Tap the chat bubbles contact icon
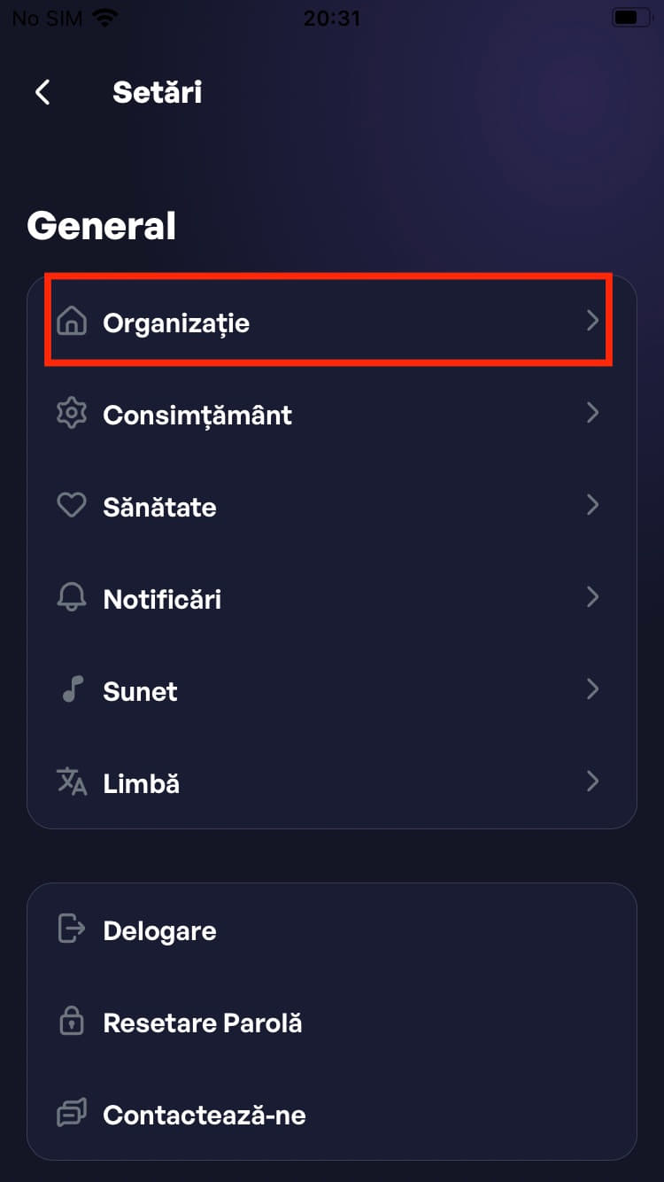 click(72, 1114)
